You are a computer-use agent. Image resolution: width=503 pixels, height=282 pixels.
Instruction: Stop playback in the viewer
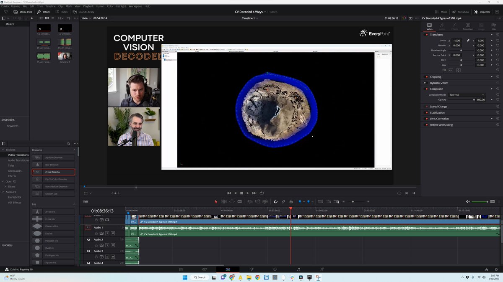tap(241, 193)
